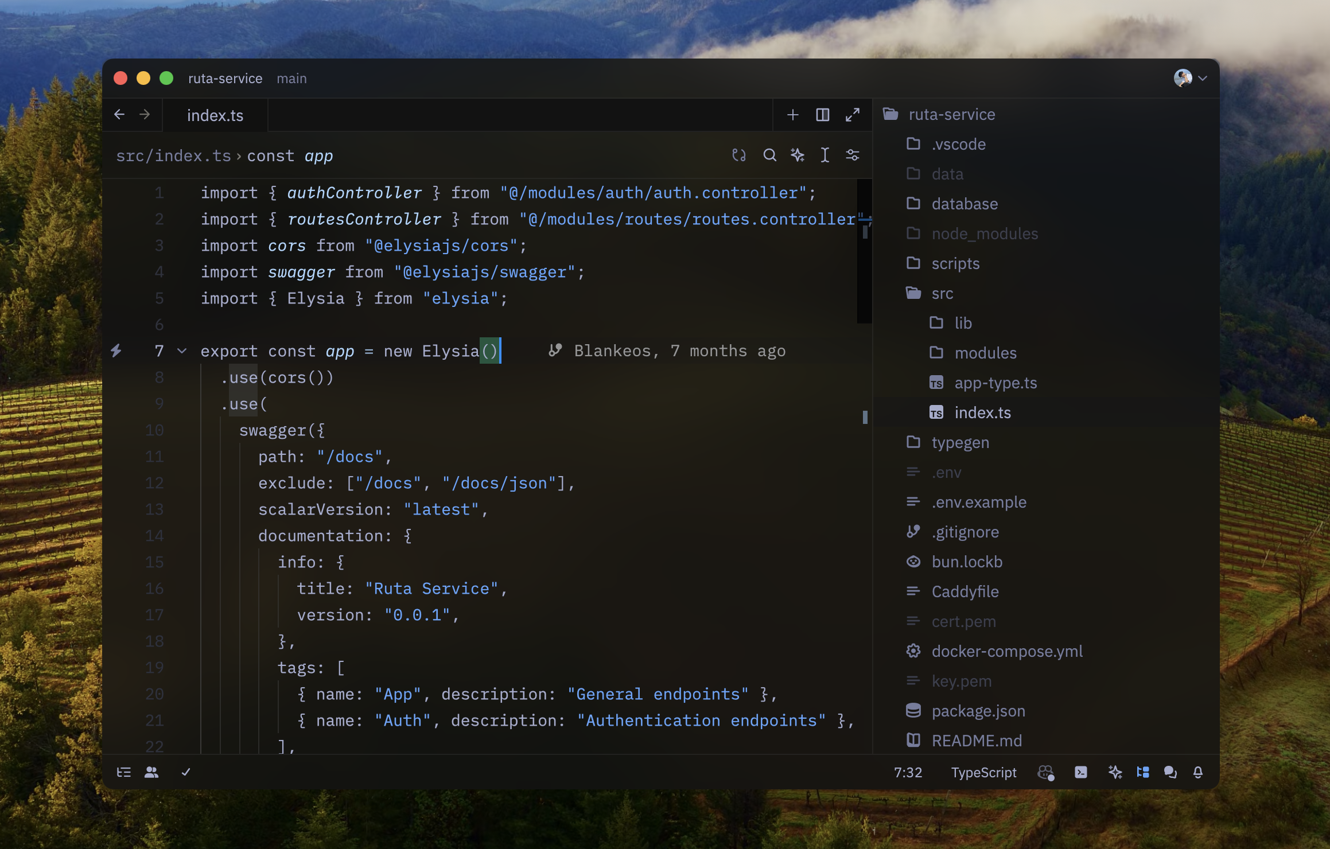Toggle the project panel icon in status bar
Viewport: 1330px width, 849px height.
[x=1143, y=772]
